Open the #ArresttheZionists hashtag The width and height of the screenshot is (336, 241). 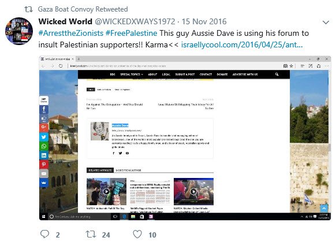click(70, 34)
